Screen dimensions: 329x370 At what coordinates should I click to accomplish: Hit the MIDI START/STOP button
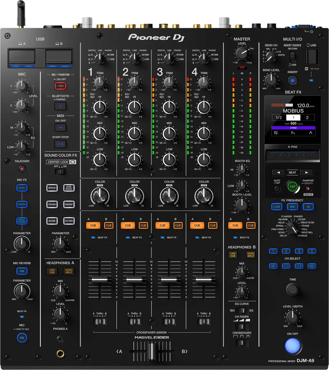60,144
